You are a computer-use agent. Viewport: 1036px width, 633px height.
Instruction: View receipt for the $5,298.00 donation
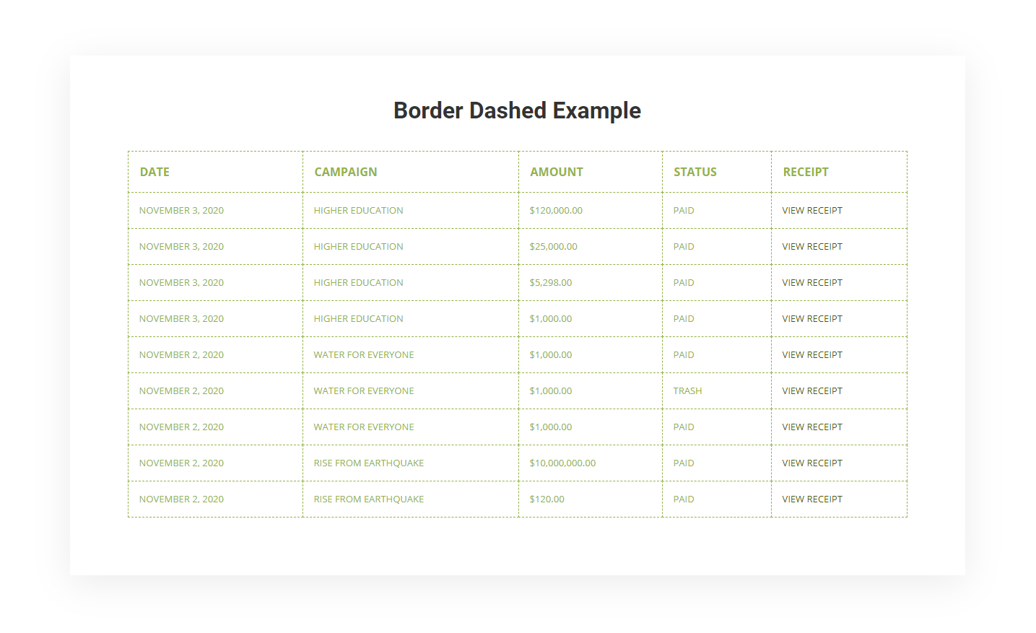(811, 283)
